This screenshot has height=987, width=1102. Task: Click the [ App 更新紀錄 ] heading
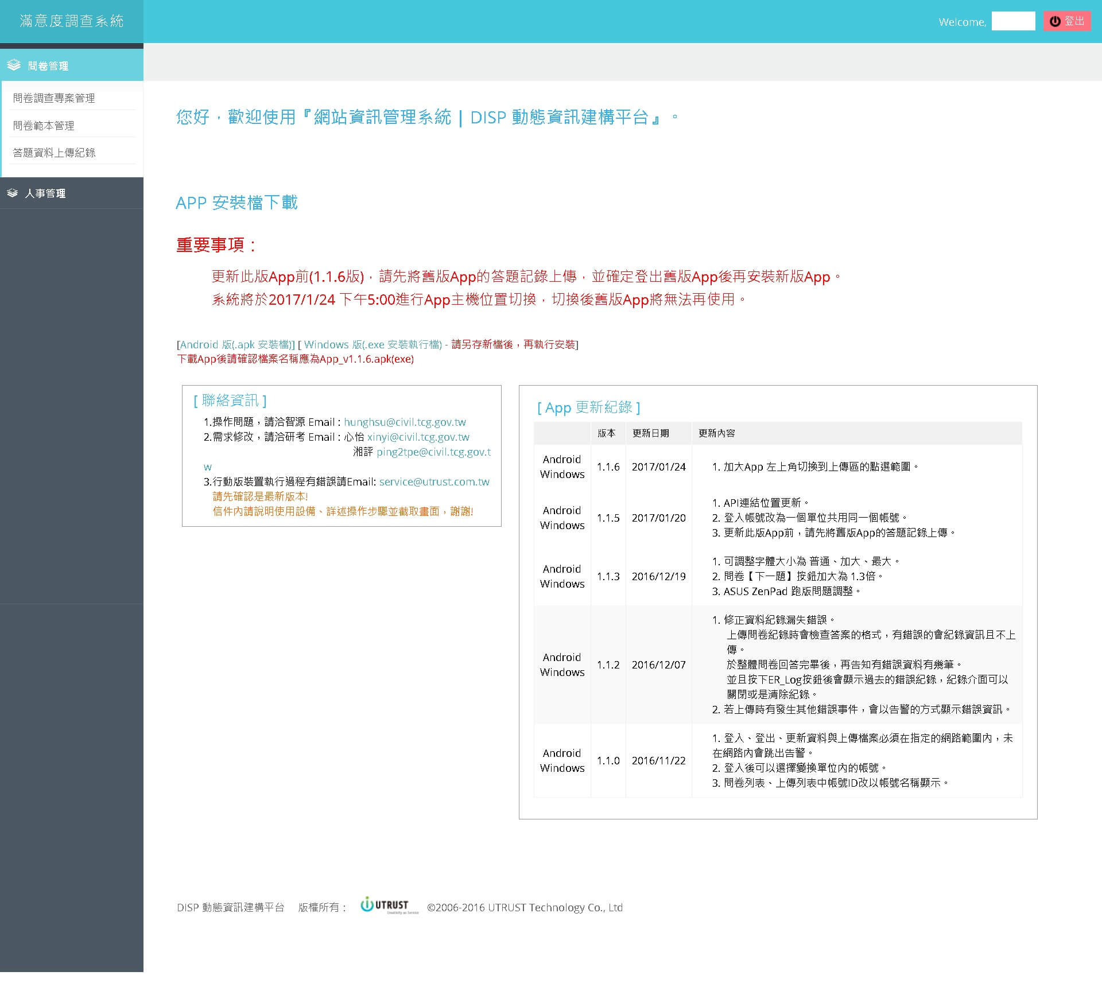coord(589,407)
